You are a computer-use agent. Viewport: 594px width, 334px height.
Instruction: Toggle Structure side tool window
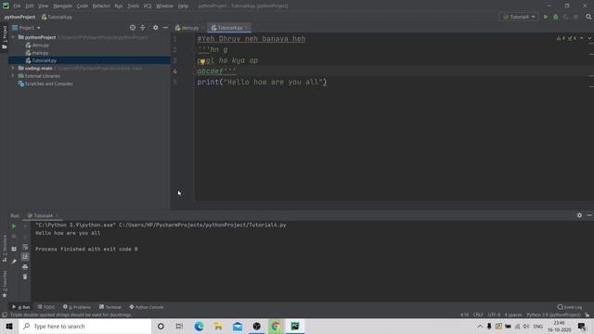coord(5,248)
